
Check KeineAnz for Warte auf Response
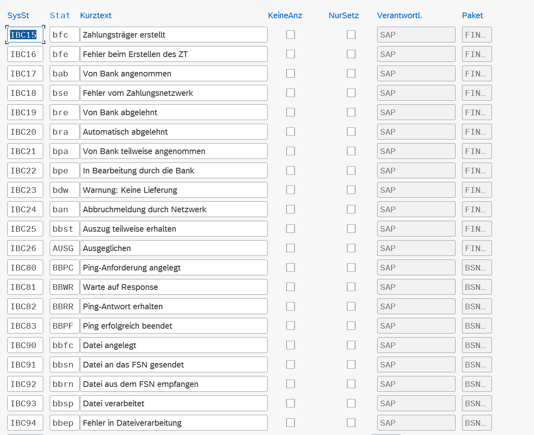pyautogui.click(x=290, y=287)
